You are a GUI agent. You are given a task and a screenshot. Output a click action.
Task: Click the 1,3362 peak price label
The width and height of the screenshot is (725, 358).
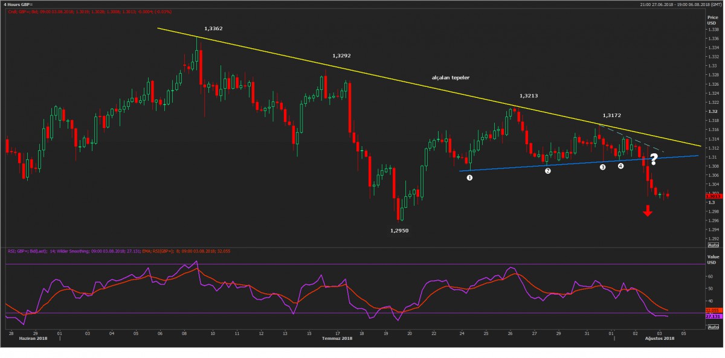click(213, 28)
